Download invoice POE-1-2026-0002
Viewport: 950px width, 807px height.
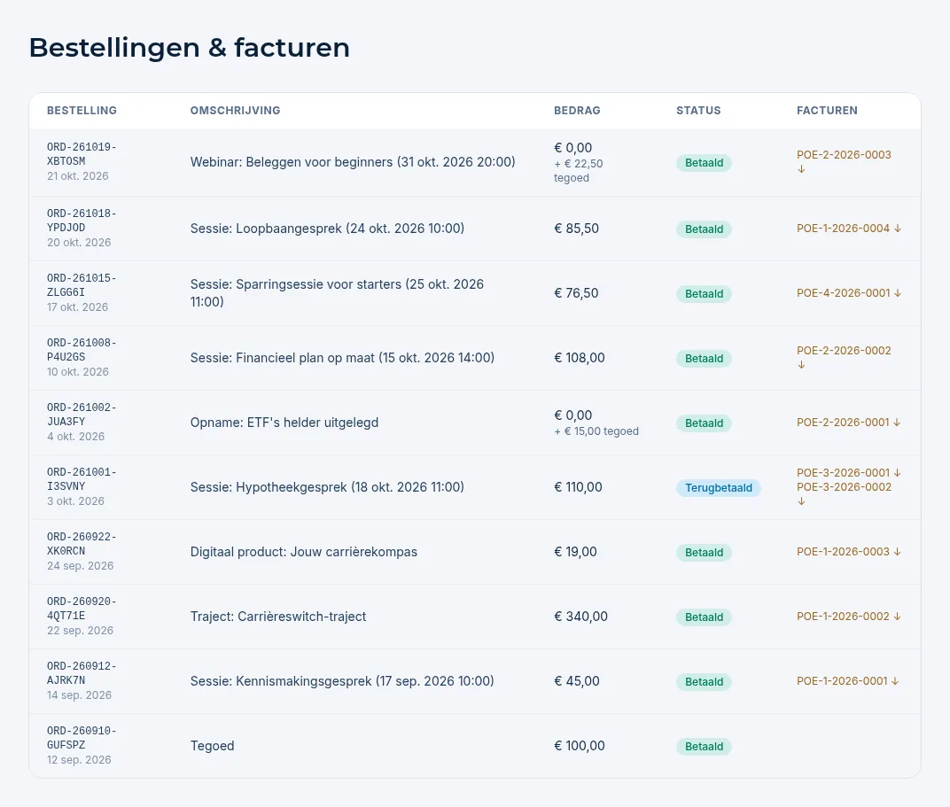849,617
